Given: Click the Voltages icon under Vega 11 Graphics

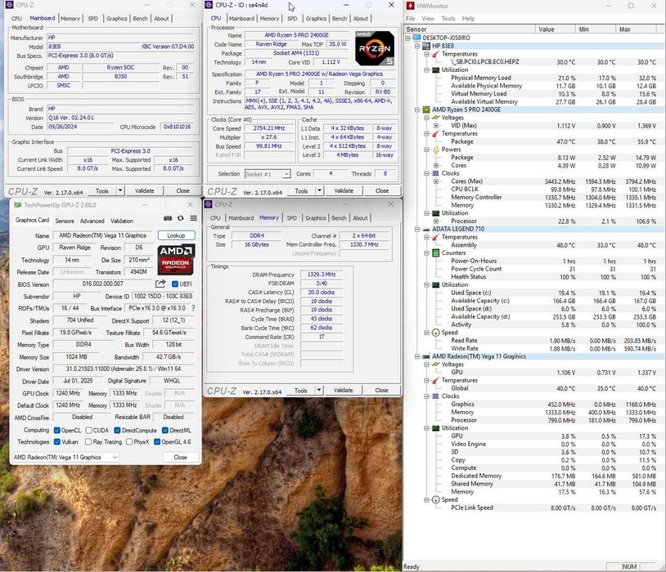Looking at the screenshot, I should tap(436, 364).
